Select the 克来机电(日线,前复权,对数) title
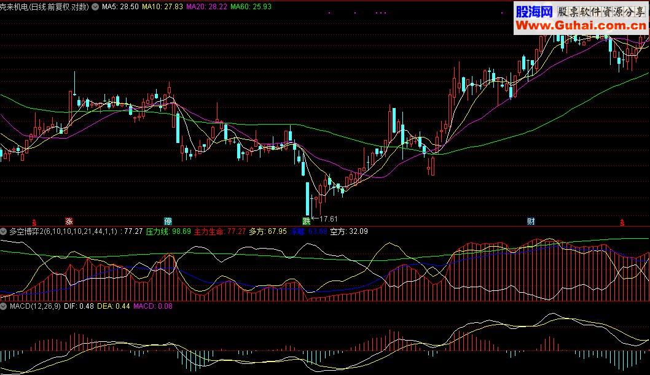Viewport: 650px width, 375px height. click(44, 7)
